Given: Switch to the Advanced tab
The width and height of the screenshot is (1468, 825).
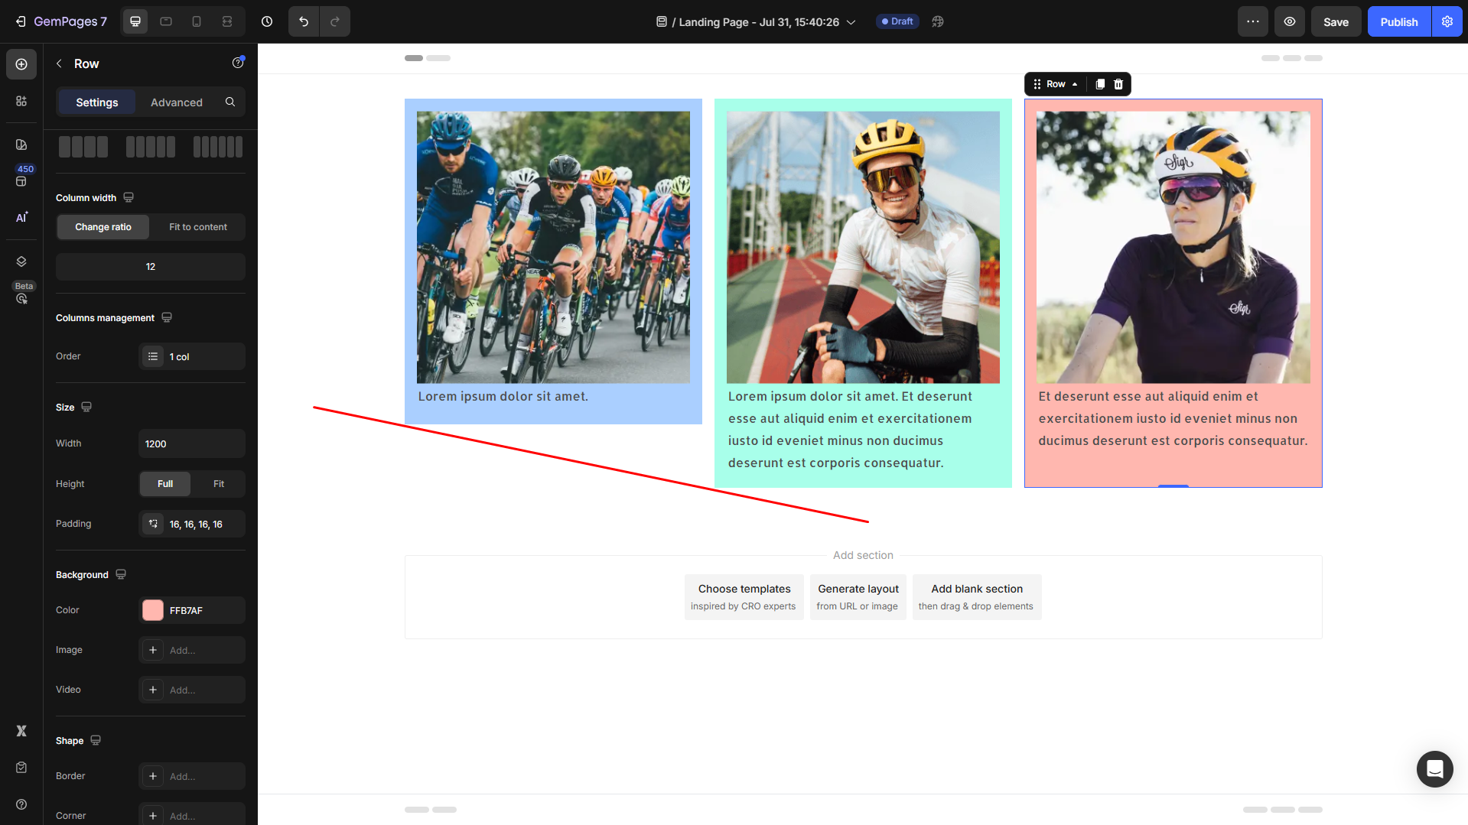Looking at the screenshot, I should click(x=176, y=102).
